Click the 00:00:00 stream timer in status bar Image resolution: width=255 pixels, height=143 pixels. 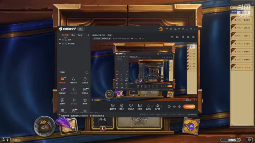pos(192,115)
